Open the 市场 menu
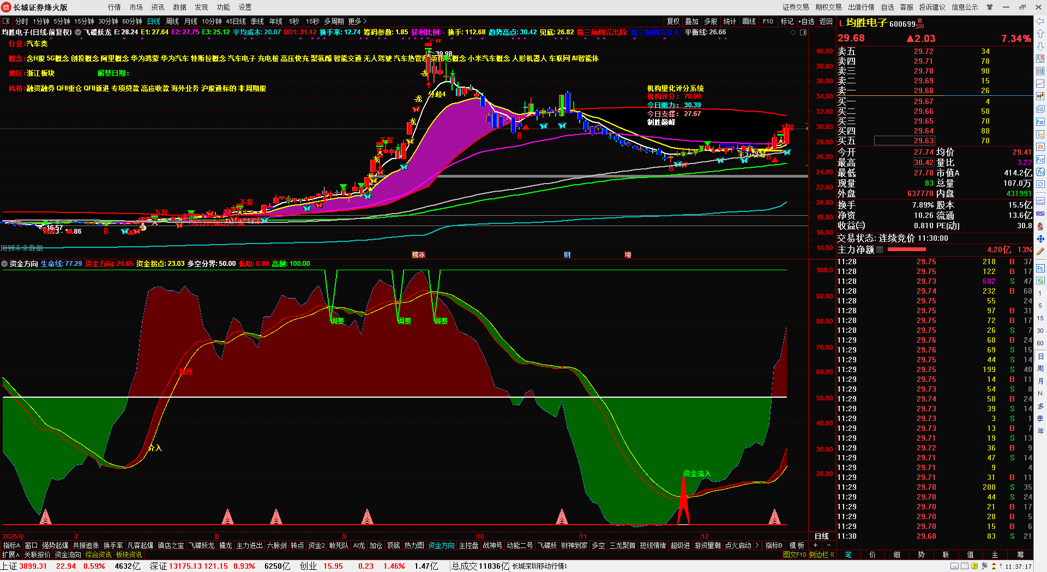 (136, 7)
